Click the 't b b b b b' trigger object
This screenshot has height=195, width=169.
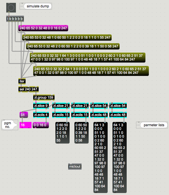click(x=15, y=19)
